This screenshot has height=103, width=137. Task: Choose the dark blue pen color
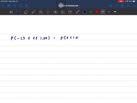(x=85, y=12)
